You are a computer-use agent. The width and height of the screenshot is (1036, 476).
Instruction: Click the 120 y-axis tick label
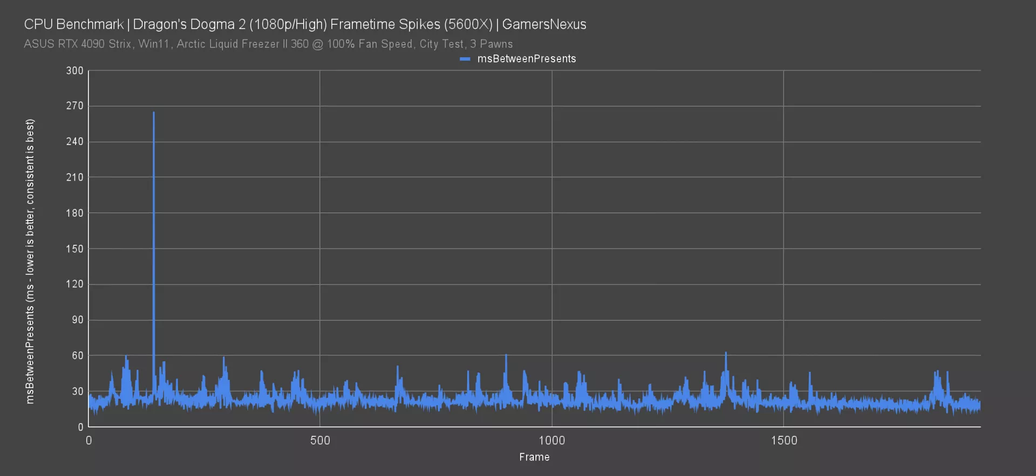tap(74, 284)
